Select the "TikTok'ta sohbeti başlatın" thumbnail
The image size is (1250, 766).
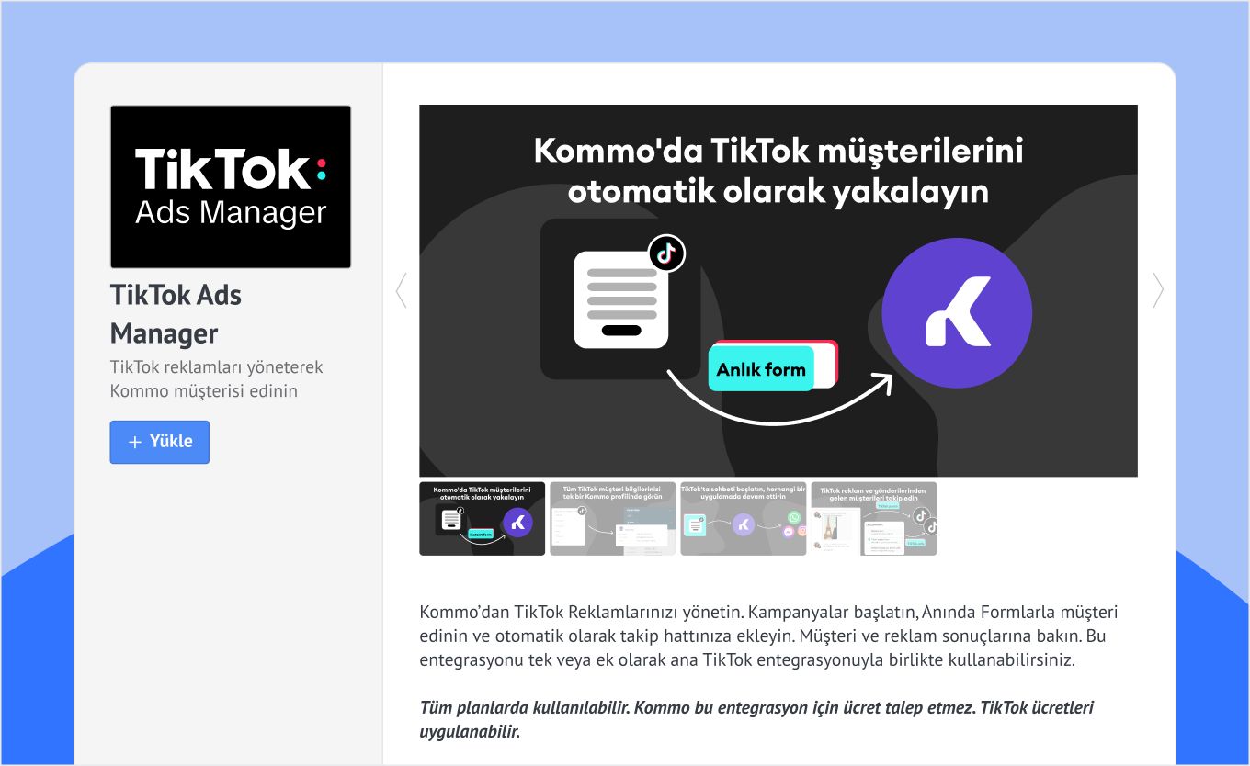(743, 519)
